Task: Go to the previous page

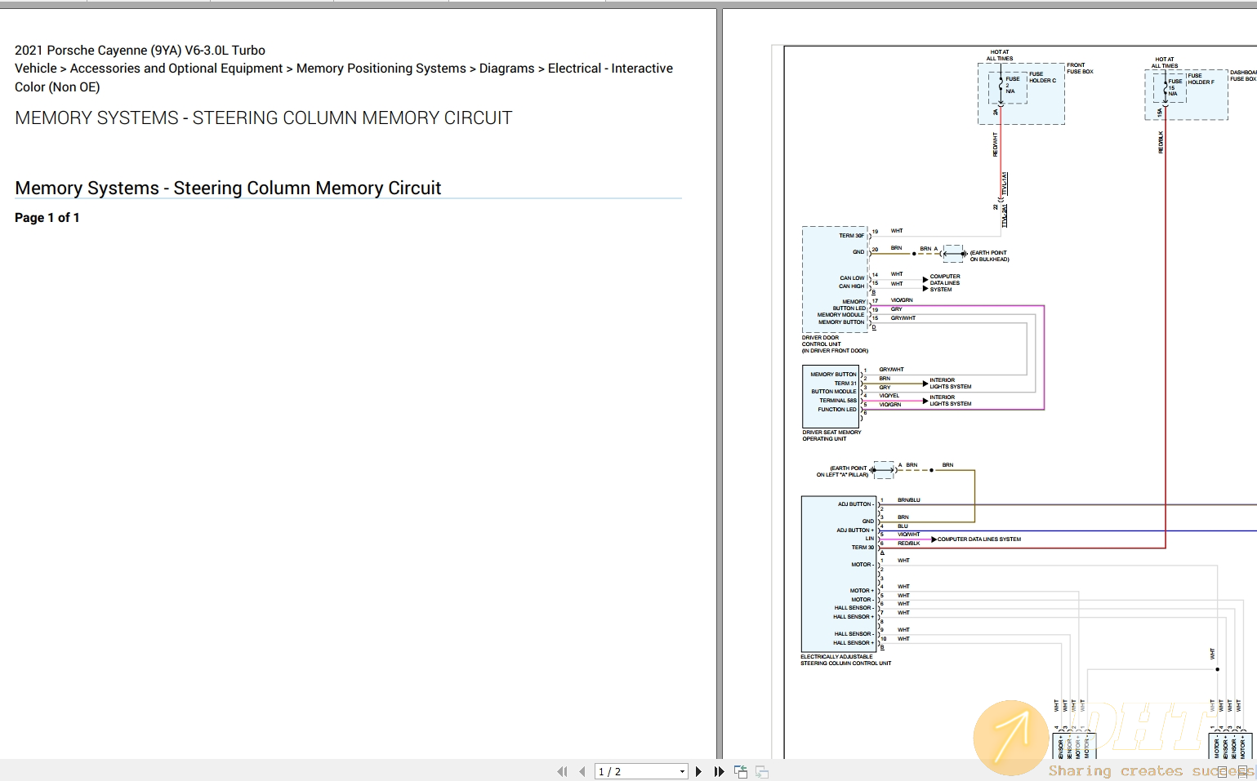Action: (582, 771)
